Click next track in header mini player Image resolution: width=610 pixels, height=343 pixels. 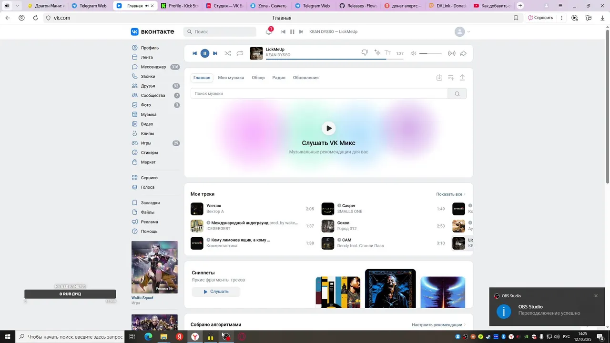(x=301, y=31)
